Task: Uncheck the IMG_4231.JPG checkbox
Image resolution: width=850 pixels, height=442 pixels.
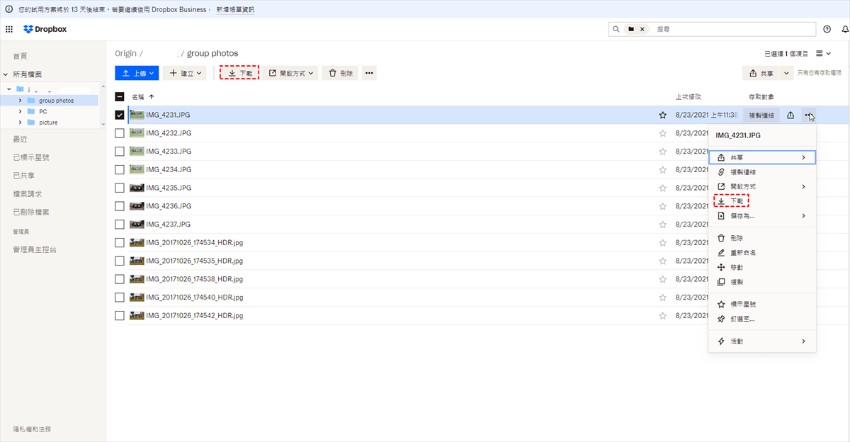Action: click(x=120, y=115)
